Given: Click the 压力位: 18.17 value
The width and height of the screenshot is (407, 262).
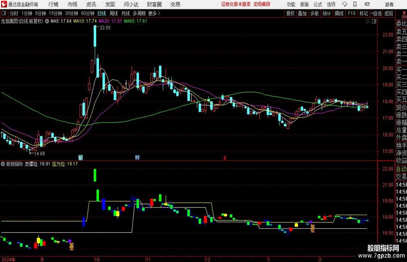Looking at the screenshot, I should tap(65, 164).
